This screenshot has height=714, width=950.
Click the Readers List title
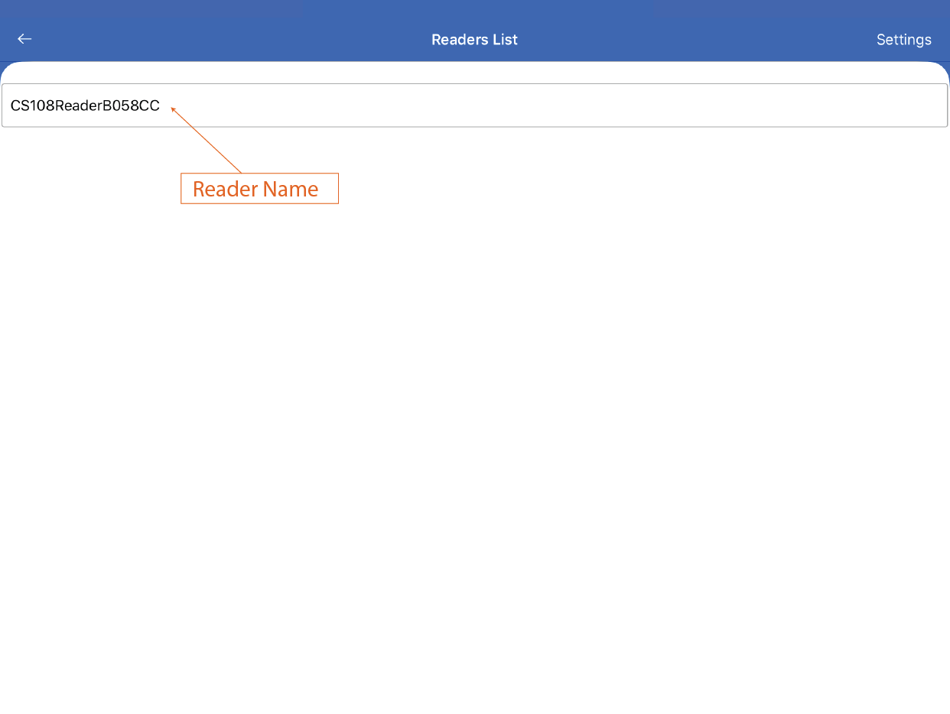tap(474, 40)
